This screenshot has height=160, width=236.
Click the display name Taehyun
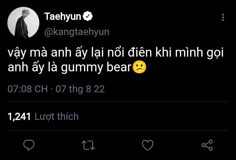tap(62, 17)
